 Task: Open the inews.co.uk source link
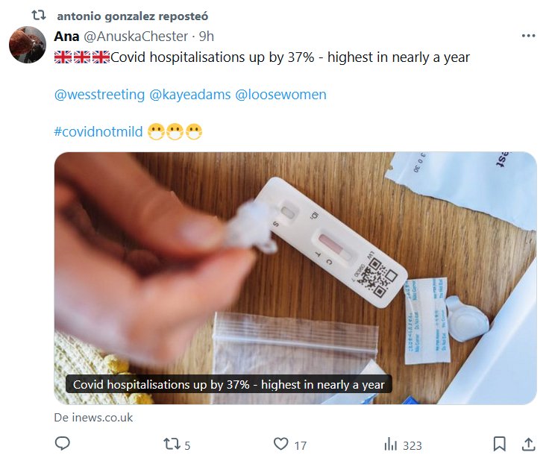(93, 418)
